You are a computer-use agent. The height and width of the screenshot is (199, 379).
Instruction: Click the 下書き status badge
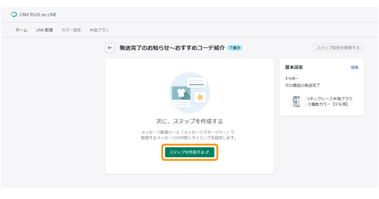pos(234,48)
